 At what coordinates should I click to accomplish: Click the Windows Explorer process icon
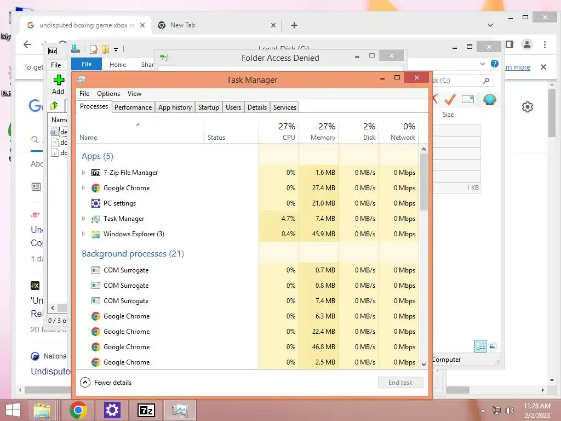(x=95, y=234)
